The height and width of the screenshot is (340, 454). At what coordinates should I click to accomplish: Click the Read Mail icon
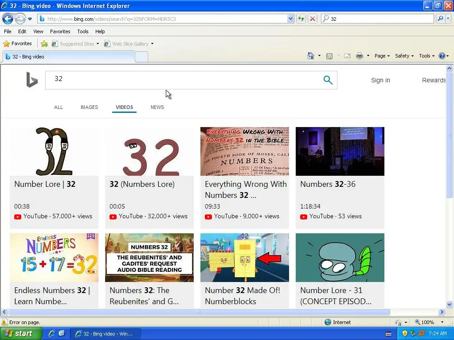coord(347,56)
